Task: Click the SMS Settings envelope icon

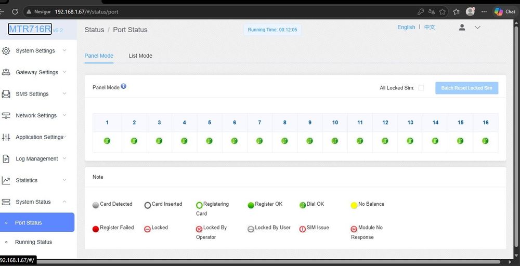Action: click(6, 94)
